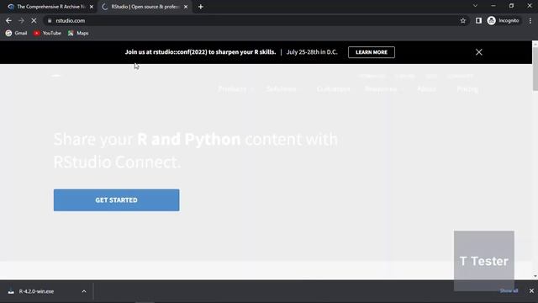The height and width of the screenshot is (303, 538).
Task: Close the RStudio tab
Action: 186,7
